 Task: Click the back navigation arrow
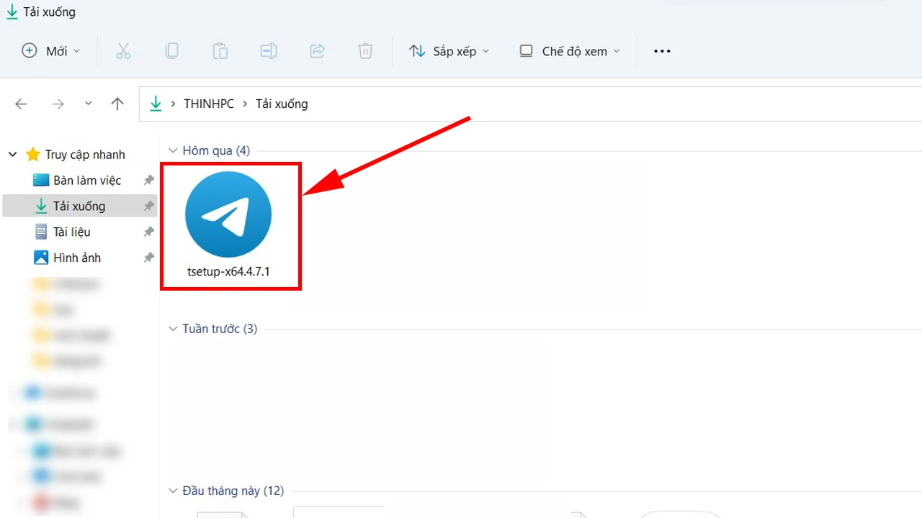click(x=21, y=104)
